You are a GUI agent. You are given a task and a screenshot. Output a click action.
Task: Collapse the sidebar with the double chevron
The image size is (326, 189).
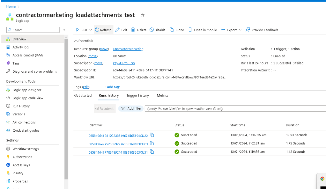[64, 30]
